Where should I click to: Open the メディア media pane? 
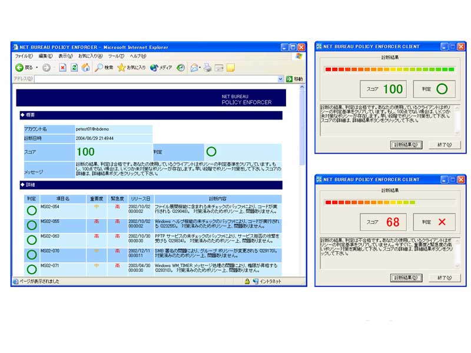tap(161, 68)
